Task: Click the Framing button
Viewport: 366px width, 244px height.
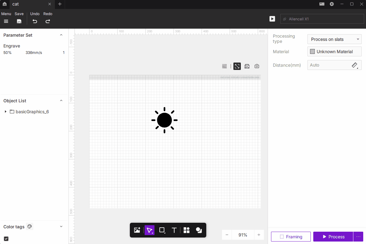Action: pos(291,237)
